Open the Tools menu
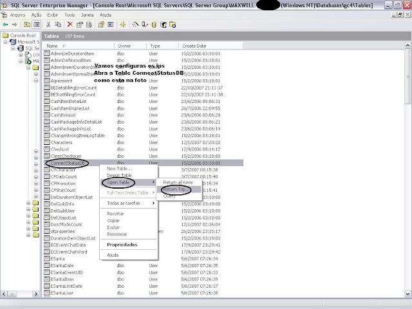The image size is (412, 309). (x=70, y=15)
